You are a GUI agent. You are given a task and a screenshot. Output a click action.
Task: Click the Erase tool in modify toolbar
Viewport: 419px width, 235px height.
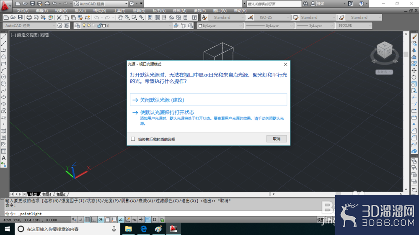pyautogui.click(x=414, y=37)
